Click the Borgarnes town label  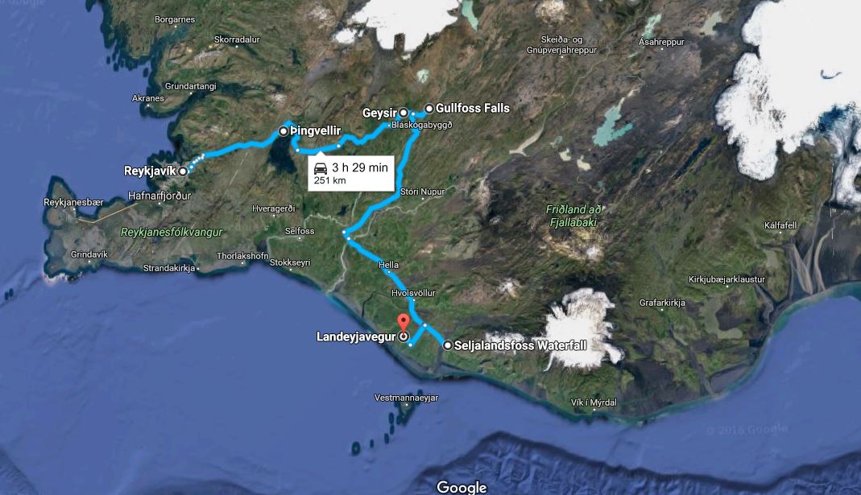click(x=175, y=19)
